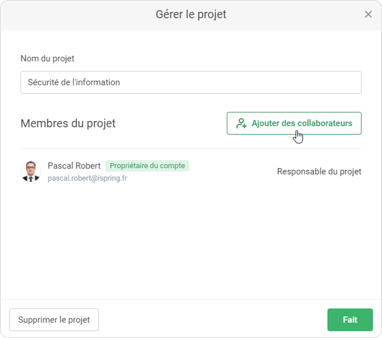Viewport: 382px width, 338px height.
Task: Click the divider line above Pascal Robert's row
Action: pos(191,149)
